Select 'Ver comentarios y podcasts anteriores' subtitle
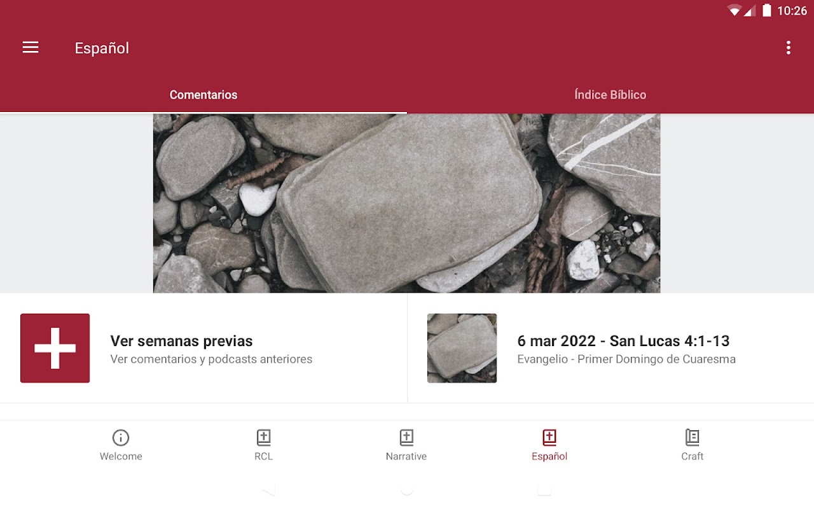 (x=211, y=359)
